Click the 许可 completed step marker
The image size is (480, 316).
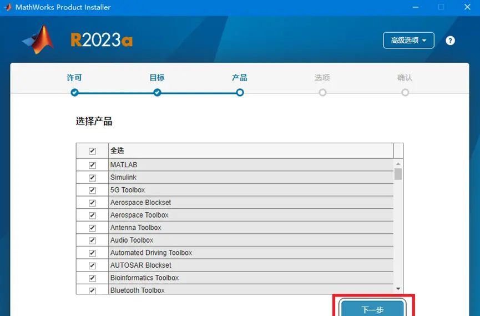click(74, 92)
